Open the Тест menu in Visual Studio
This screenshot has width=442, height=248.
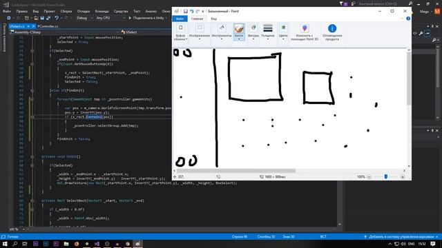137,11
